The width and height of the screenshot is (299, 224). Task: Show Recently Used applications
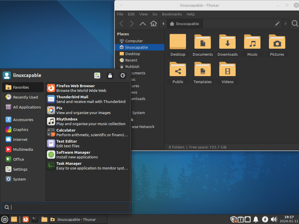(x=23, y=97)
